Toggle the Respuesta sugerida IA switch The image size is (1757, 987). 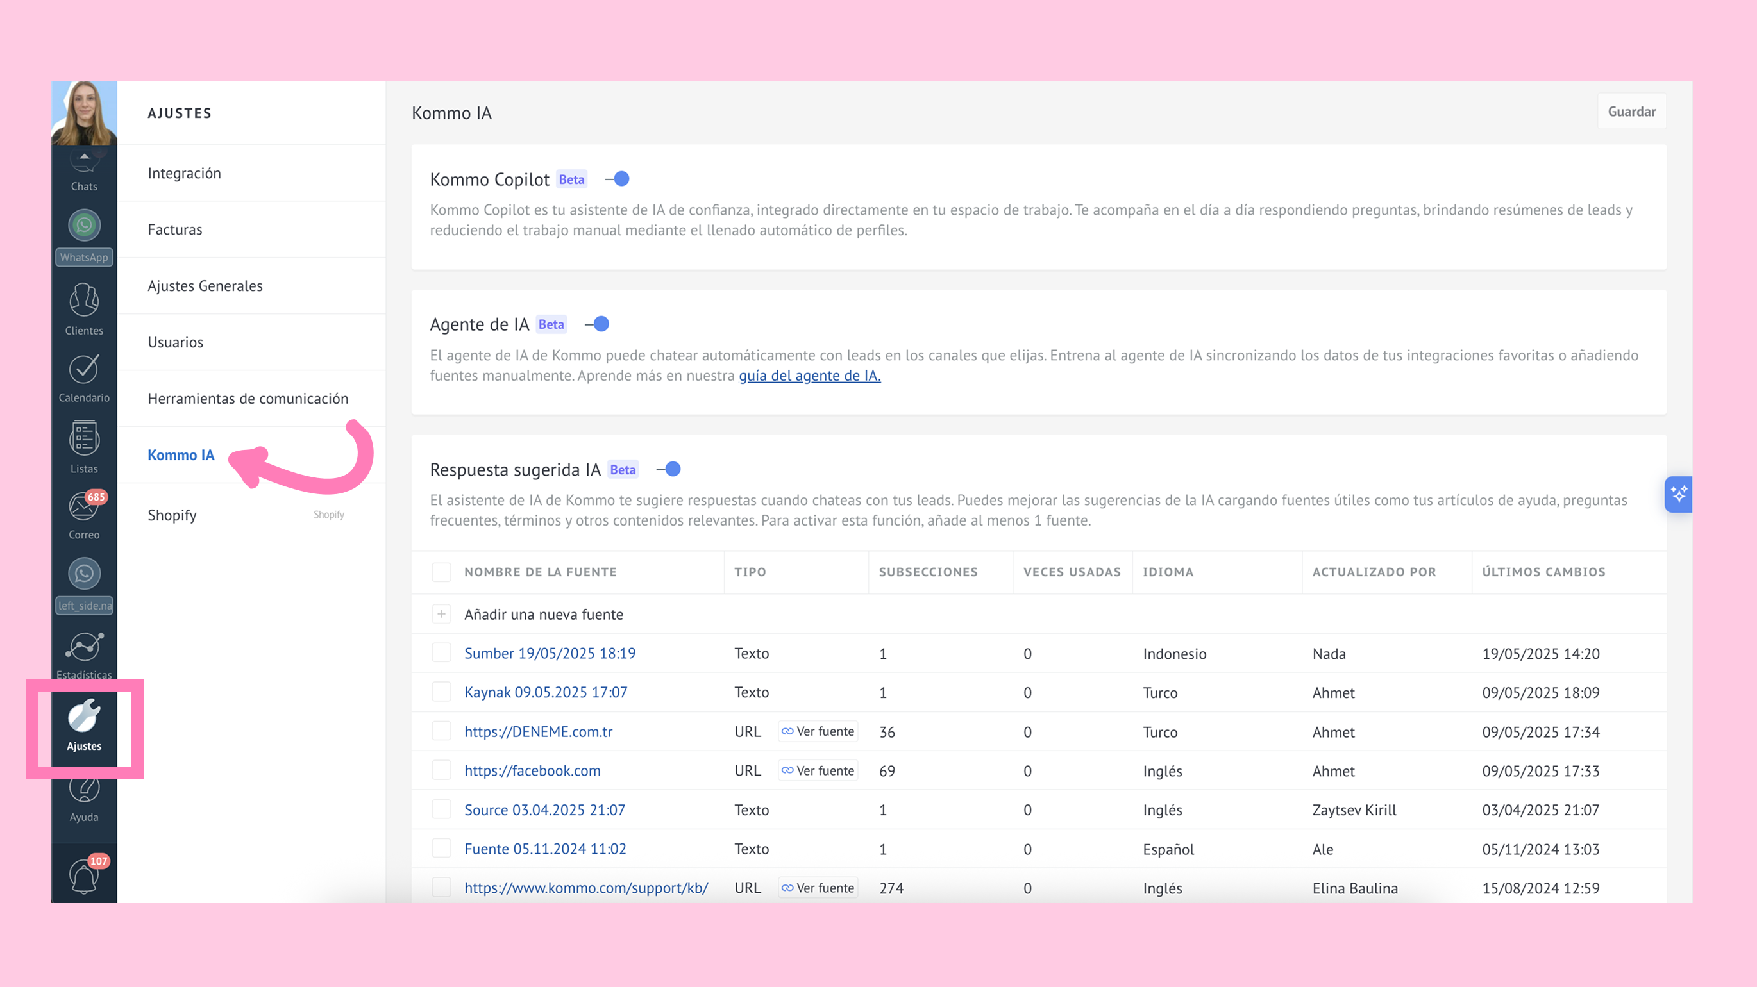(668, 470)
